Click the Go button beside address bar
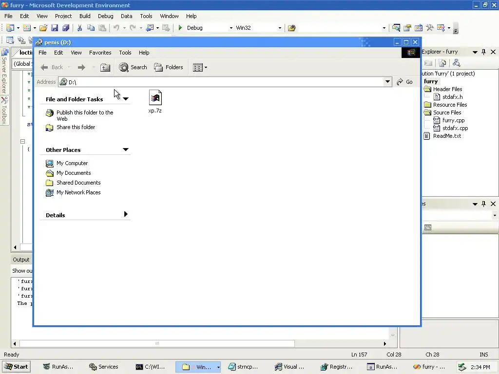This screenshot has width=499, height=374. 404,82
